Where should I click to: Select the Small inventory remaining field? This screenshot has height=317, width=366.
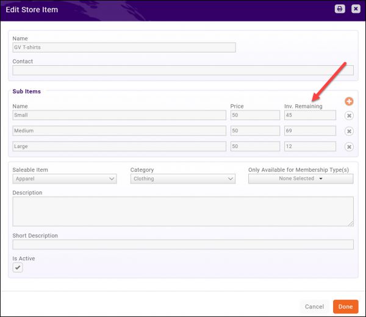tap(310, 115)
